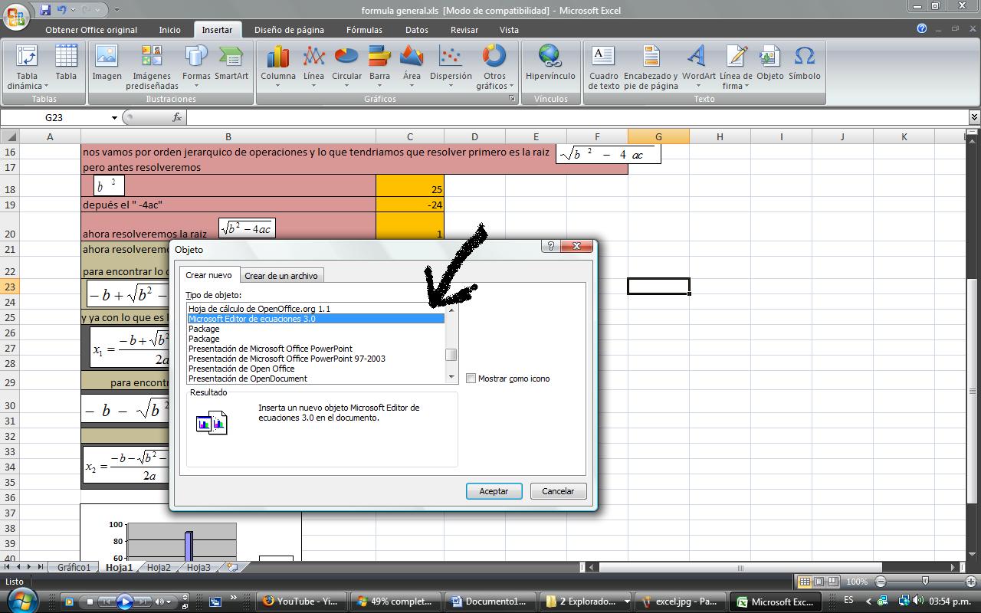
Task: Expand the Name Box dropdown
Action: point(114,117)
